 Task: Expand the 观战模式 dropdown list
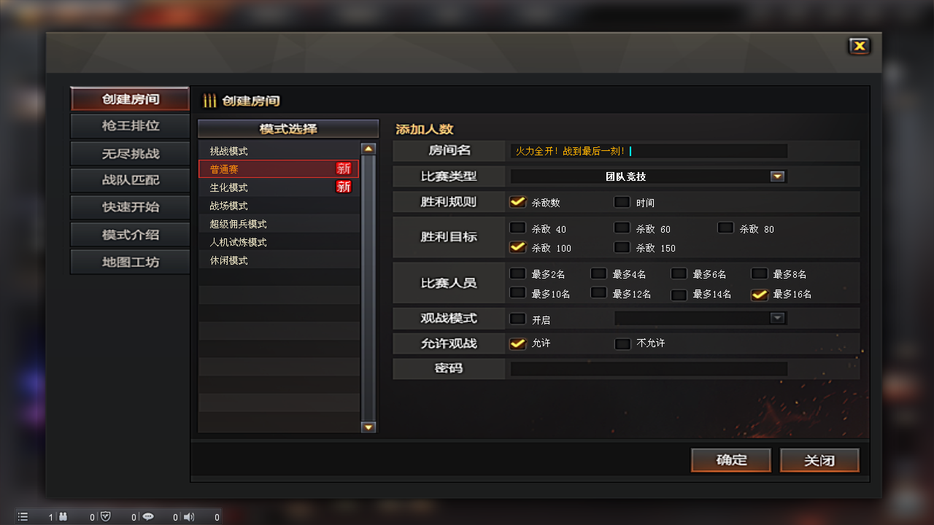click(x=777, y=318)
